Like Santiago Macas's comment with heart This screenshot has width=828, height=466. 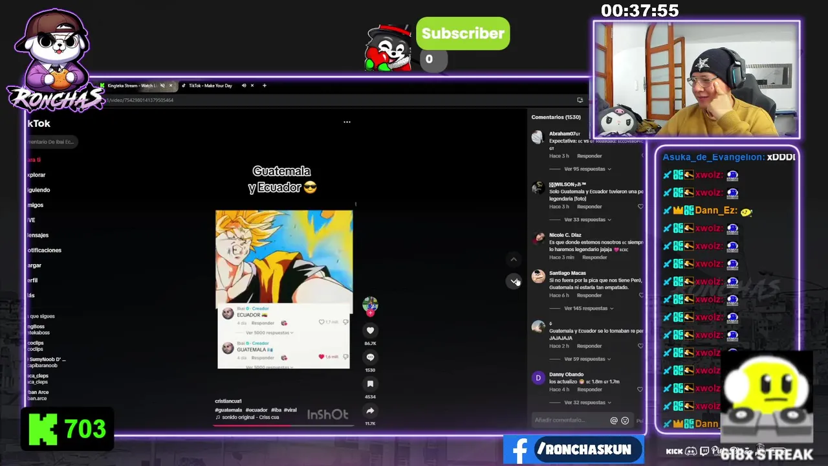640,295
